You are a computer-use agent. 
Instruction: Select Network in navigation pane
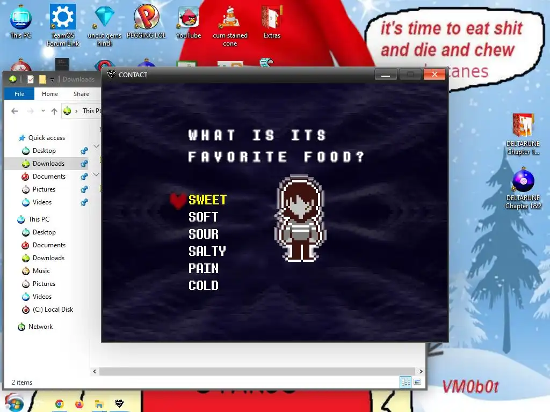(x=40, y=327)
